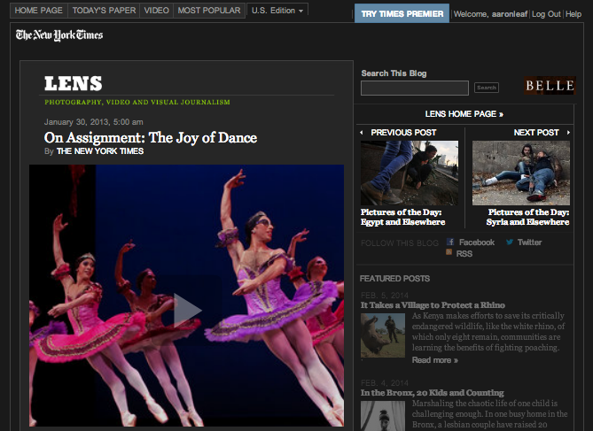Open the Egypt and Elsewhere thumbnail photo
The width and height of the screenshot is (593, 431).
click(x=410, y=173)
